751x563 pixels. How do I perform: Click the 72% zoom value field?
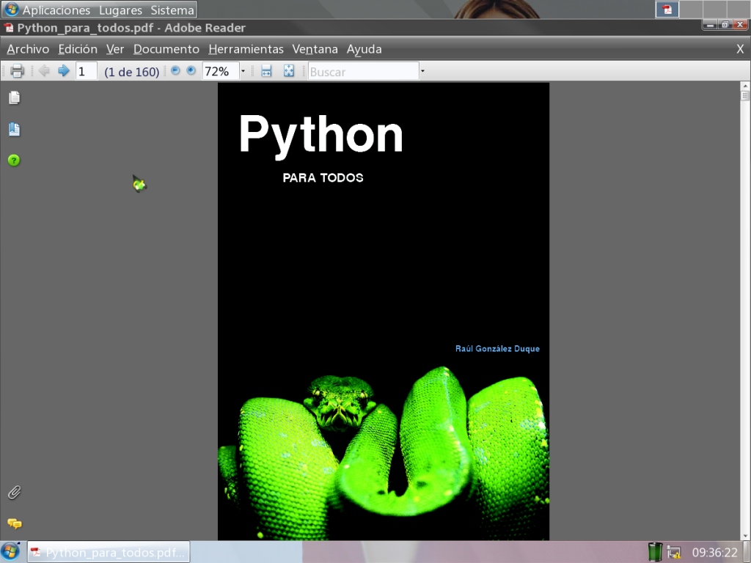(x=221, y=71)
